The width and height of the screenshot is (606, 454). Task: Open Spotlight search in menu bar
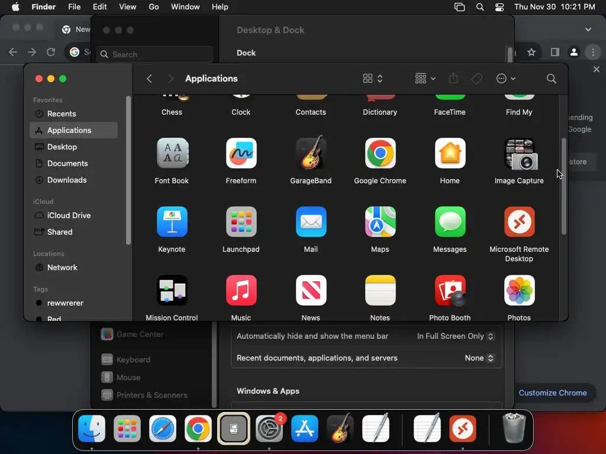tap(479, 7)
